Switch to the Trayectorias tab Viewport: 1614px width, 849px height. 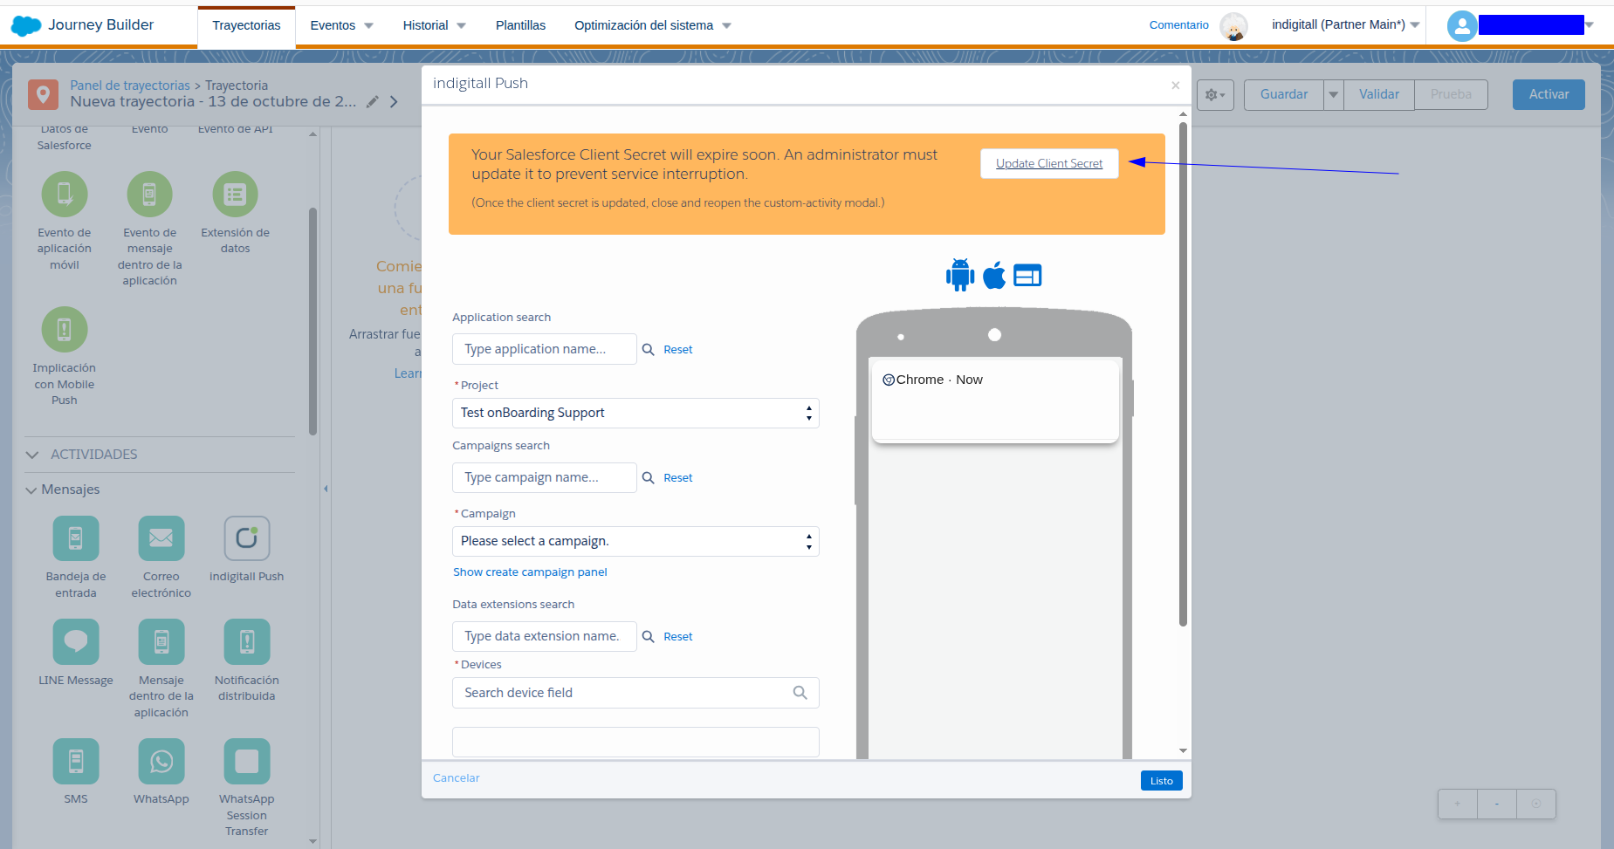coord(246,25)
